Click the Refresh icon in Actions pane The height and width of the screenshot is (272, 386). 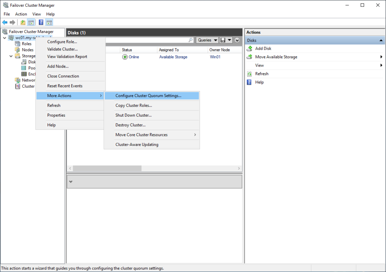(249, 74)
